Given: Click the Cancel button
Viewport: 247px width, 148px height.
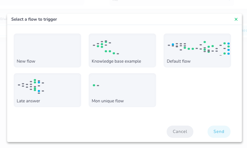Looking at the screenshot, I should pos(180,132).
